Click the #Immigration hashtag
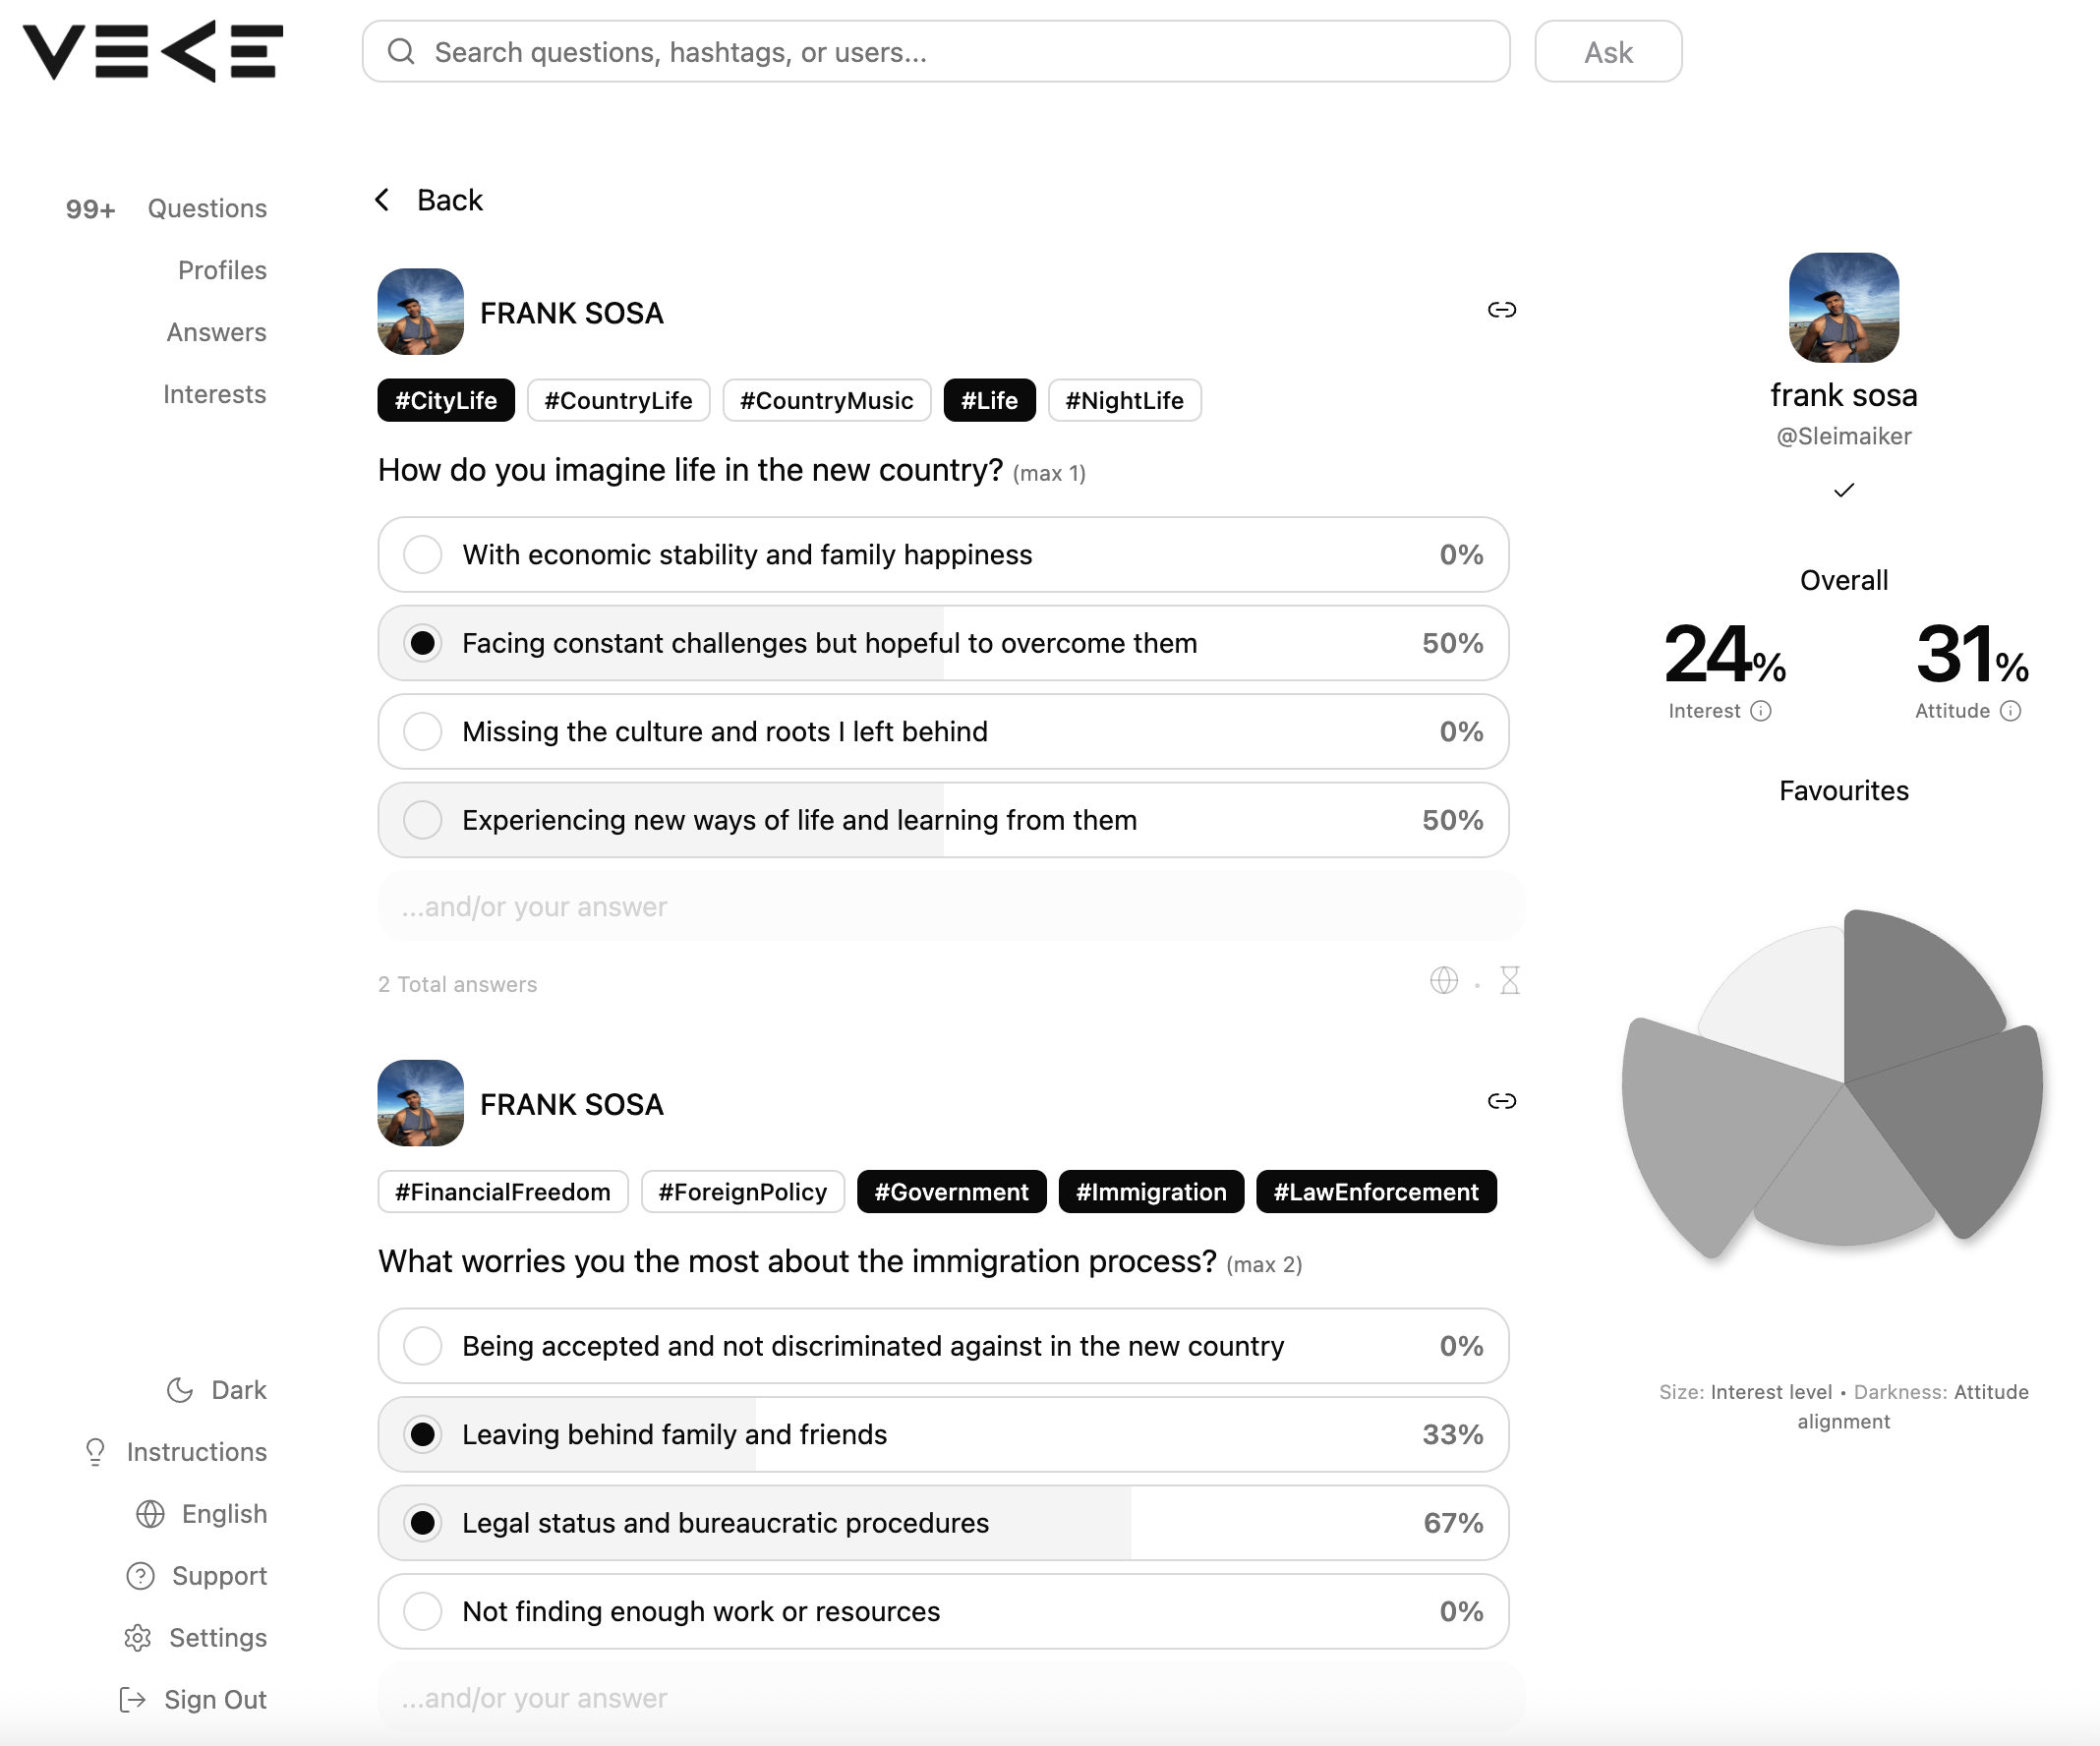Image resolution: width=2100 pixels, height=1746 pixels. 1150,1192
